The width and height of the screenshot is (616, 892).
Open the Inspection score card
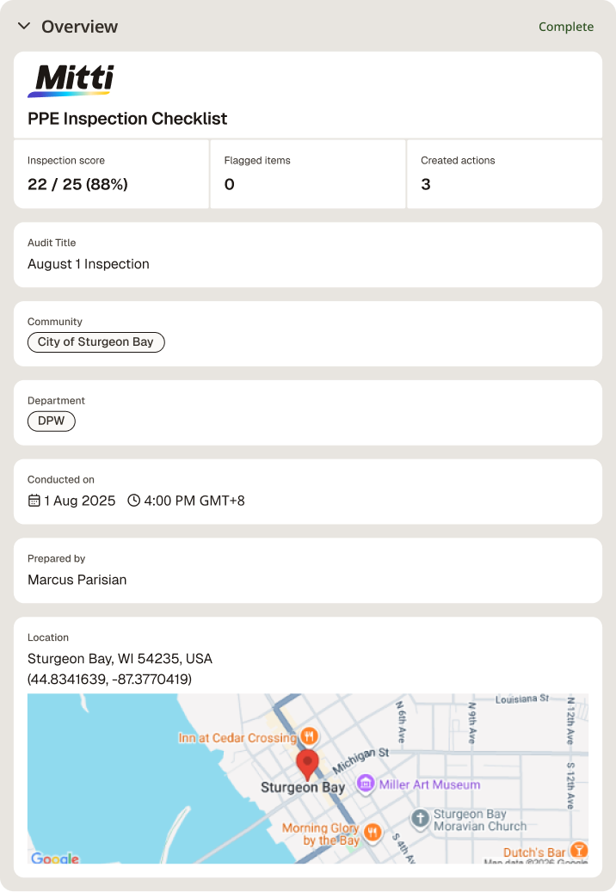point(112,174)
